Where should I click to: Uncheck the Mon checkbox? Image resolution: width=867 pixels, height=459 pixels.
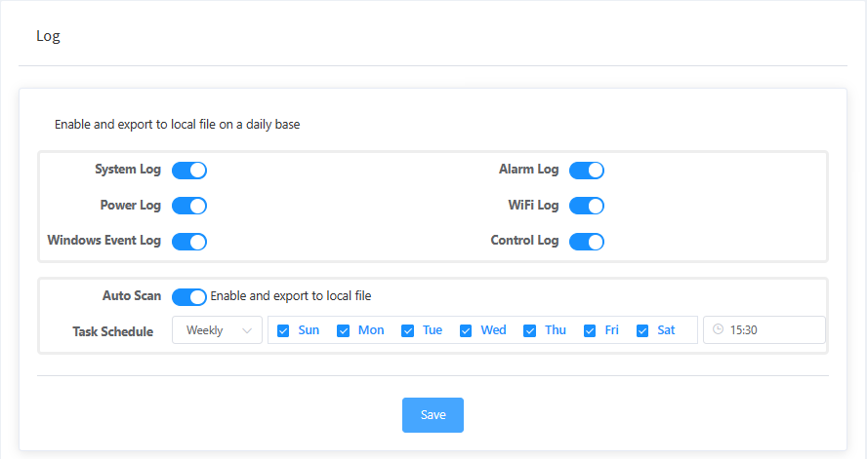point(344,330)
